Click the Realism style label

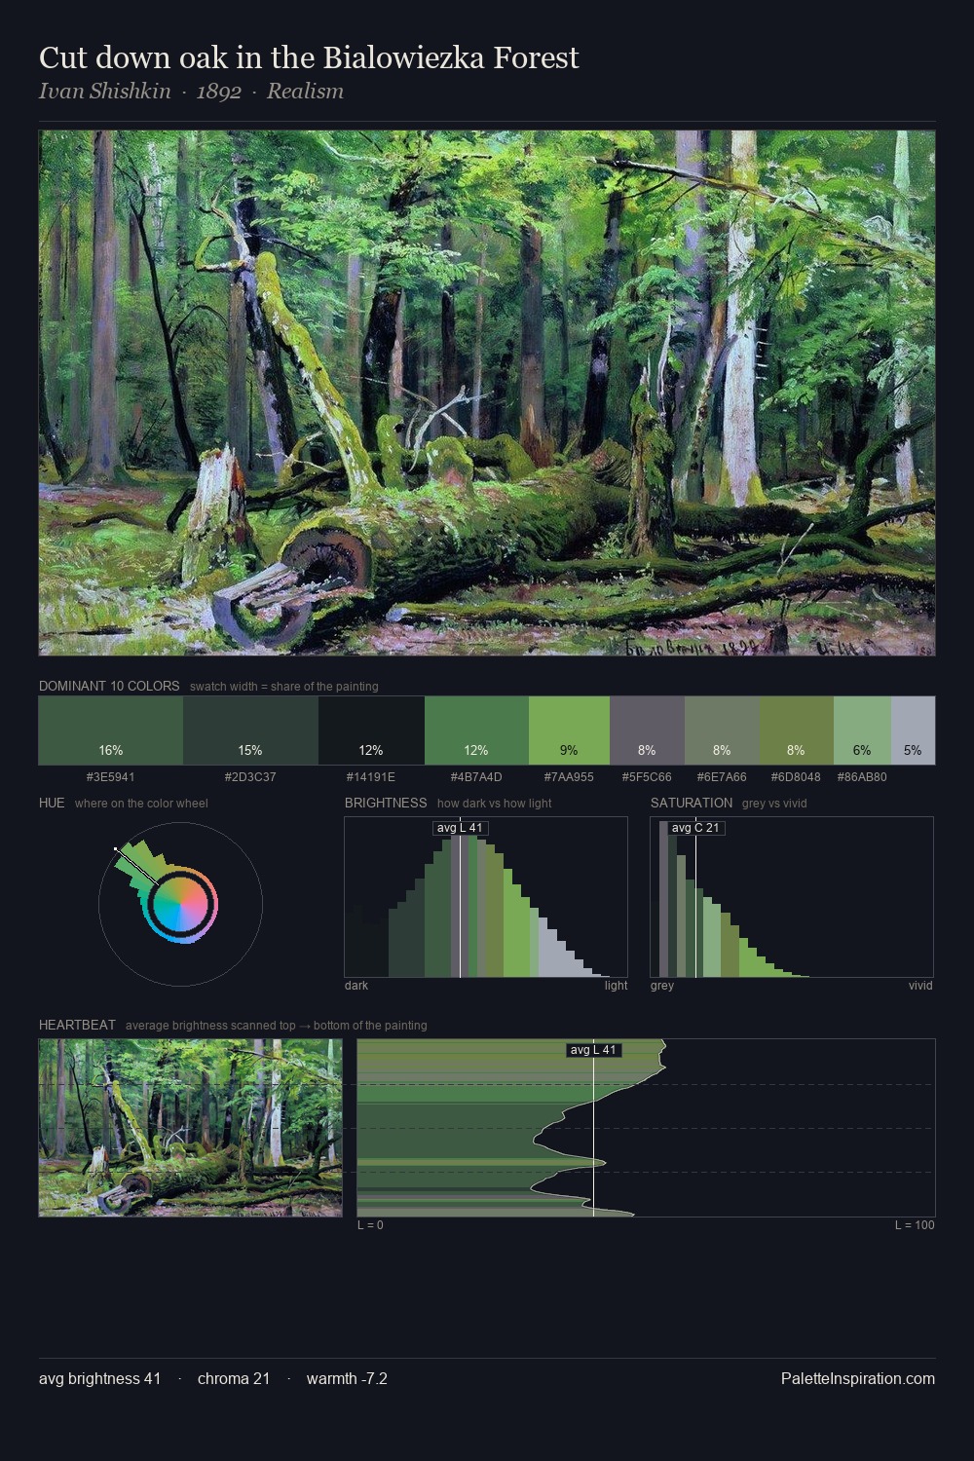pos(305,92)
